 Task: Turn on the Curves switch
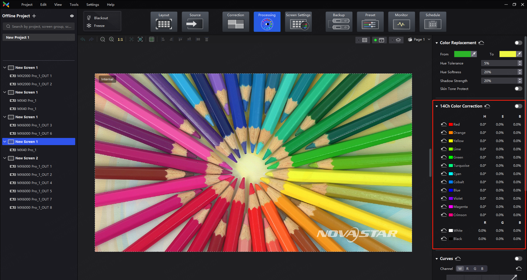coord(518,259)
